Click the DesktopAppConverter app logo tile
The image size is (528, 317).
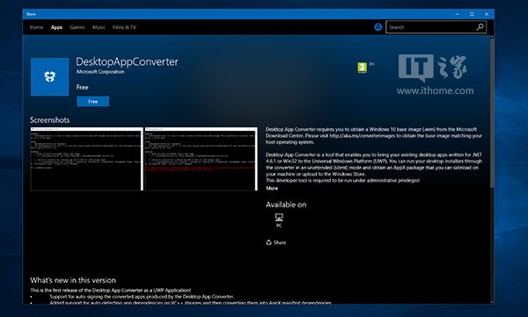(x=50, y=77)
